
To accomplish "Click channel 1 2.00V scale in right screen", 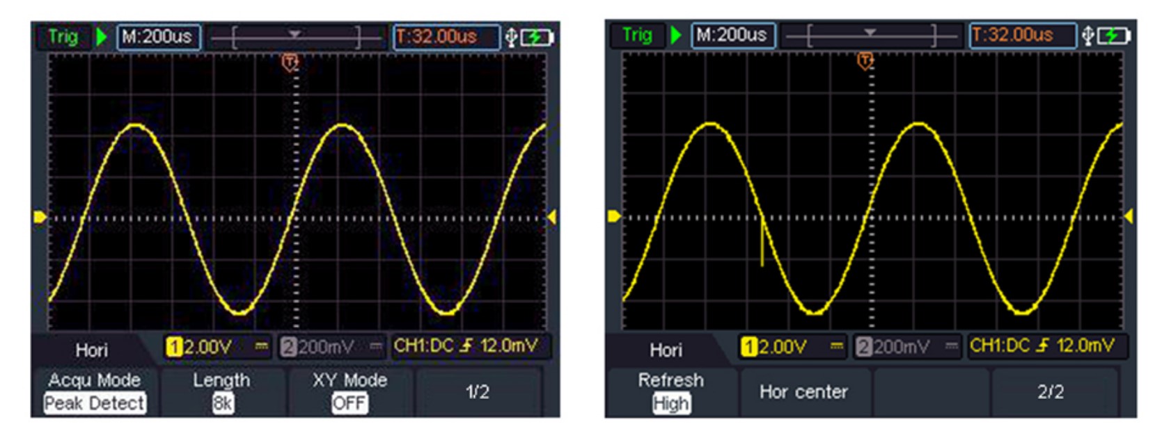I will tap(793, 346).
